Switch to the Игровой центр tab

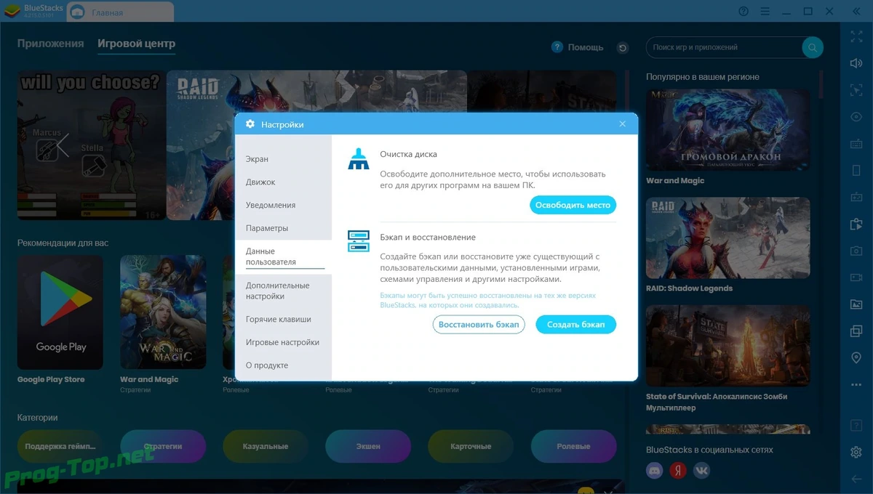tap(137, 44)
